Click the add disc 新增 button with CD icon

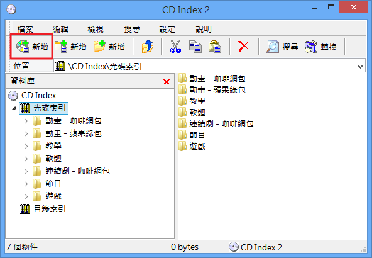32,47
